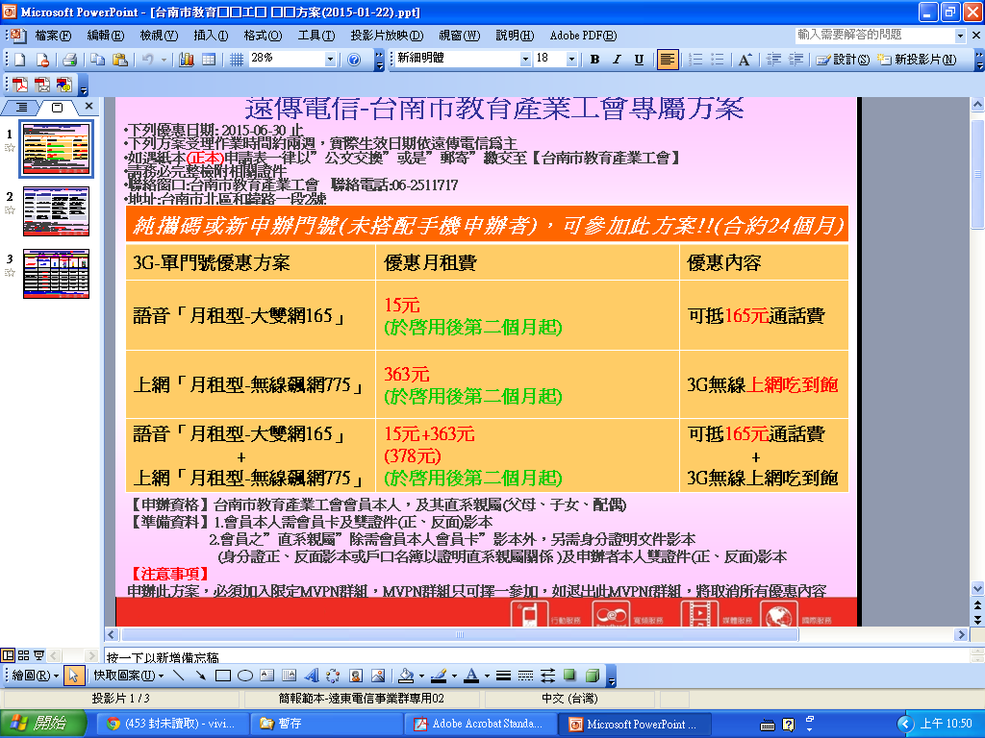The height and width of the screenshot is (738, 985).
Task: Activate Select Objects pointer tool
Action: (x=73, y=676)
